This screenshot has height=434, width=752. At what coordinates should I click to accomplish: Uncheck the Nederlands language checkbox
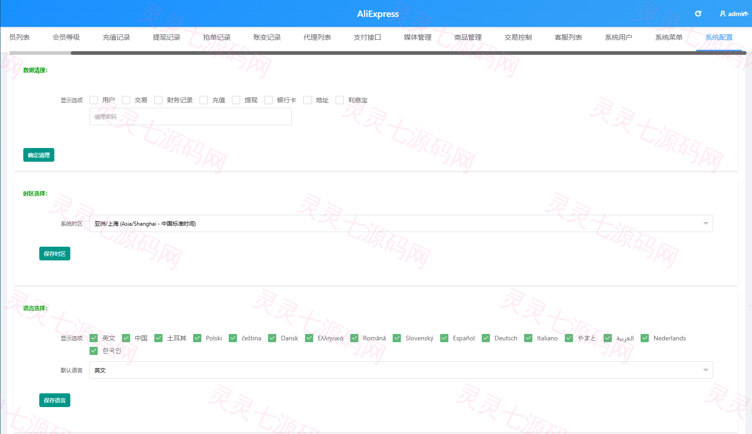tap(645, 338)
